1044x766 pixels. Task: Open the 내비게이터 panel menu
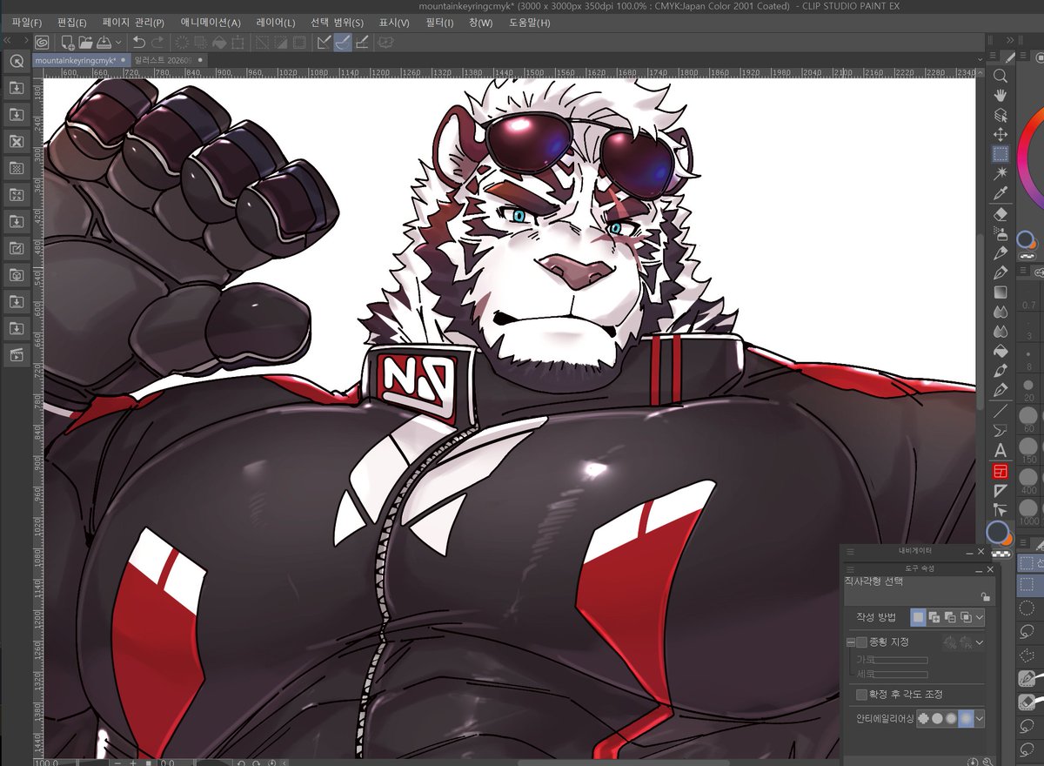coord(849,551)
